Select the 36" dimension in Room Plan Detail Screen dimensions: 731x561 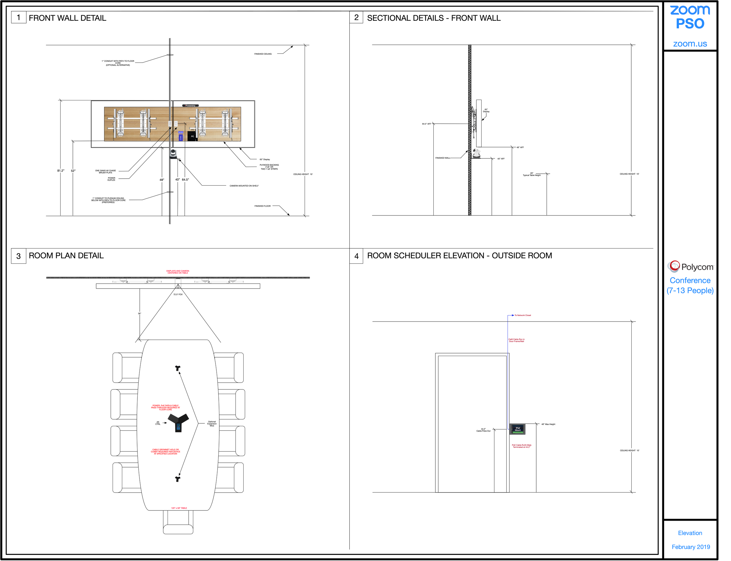[139, 314]
